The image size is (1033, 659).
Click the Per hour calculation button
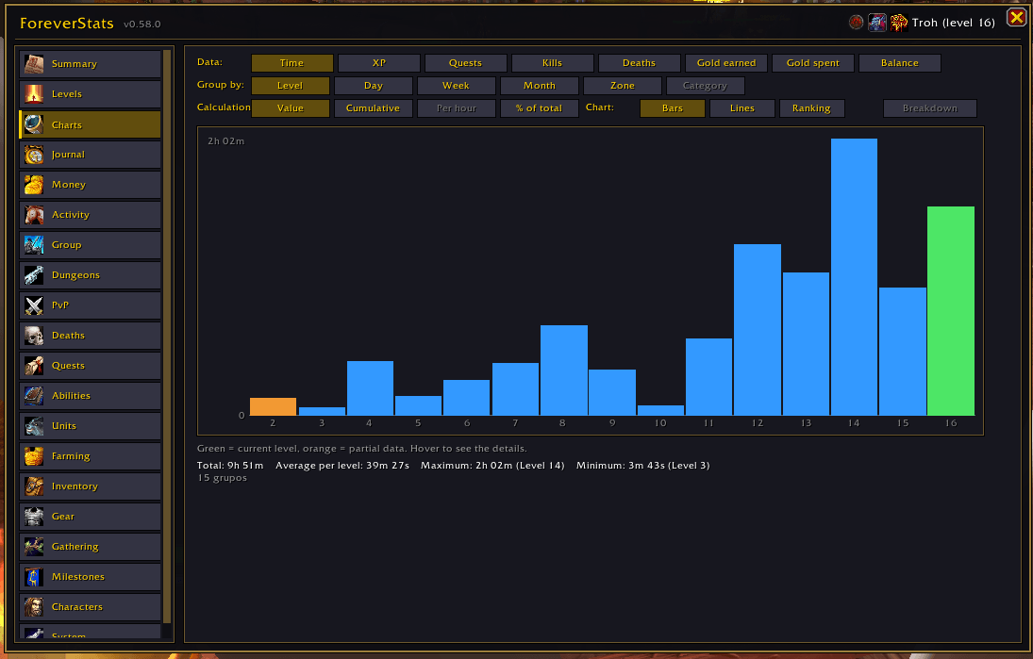click(x=457, y=108)
